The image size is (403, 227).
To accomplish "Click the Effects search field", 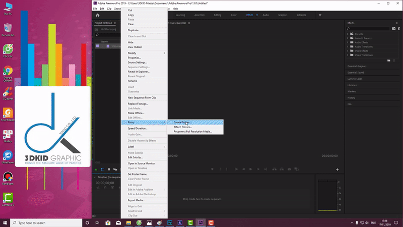I will click(368, 29).
